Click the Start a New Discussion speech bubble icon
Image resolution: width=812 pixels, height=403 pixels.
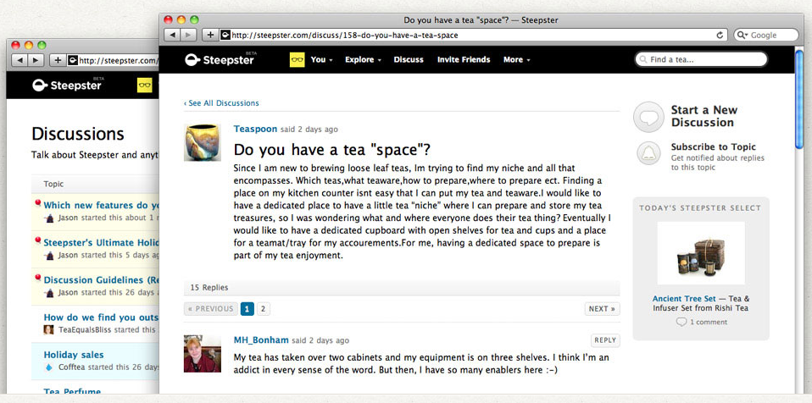tap(648, 117)
